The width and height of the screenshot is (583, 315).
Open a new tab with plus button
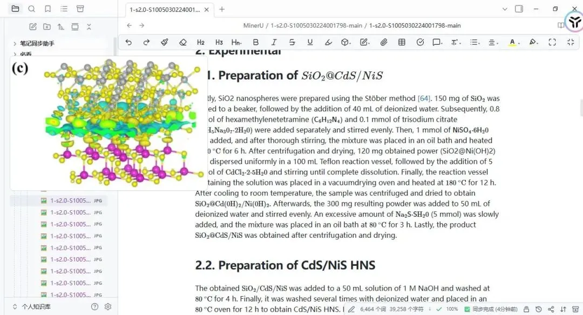222,9
